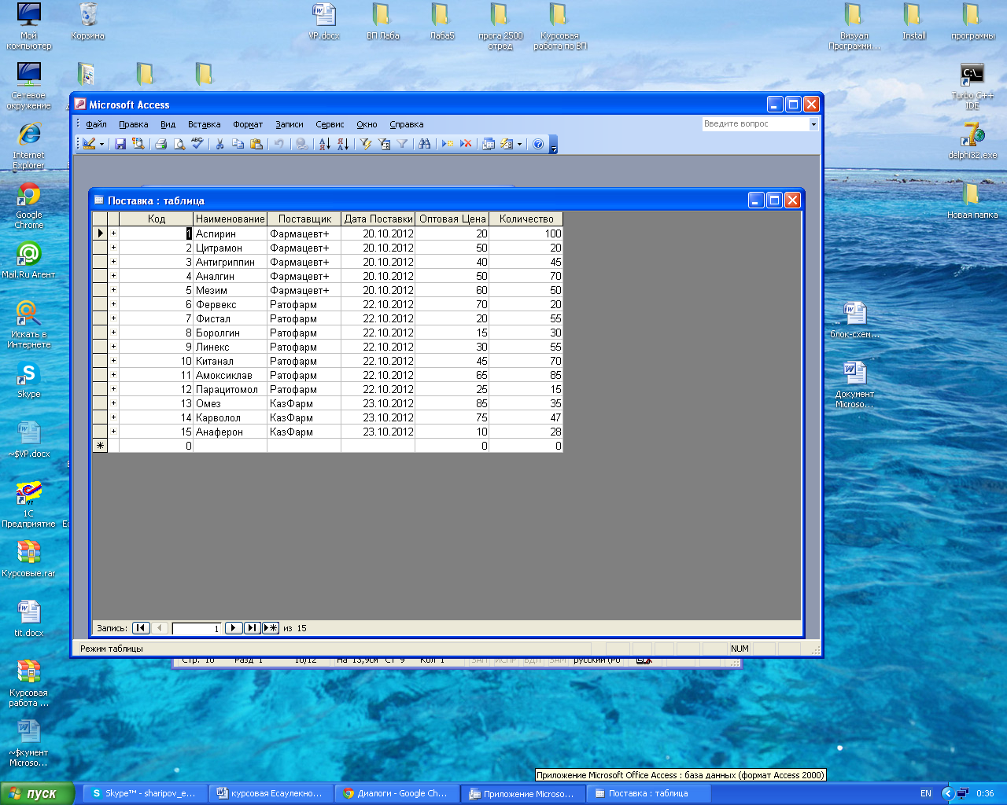Open the Вставка menu
The image size is (1007, 805).
click(204, 124)
